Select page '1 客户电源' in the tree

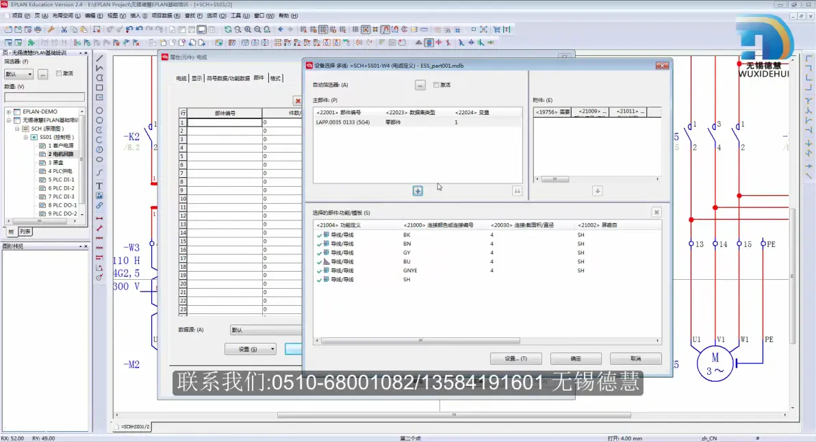click(61, 146)
